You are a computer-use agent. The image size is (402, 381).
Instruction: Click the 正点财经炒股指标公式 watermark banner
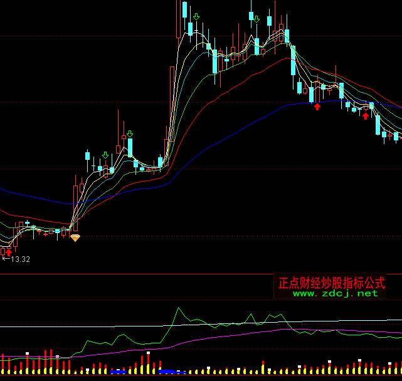click(331, 283)
